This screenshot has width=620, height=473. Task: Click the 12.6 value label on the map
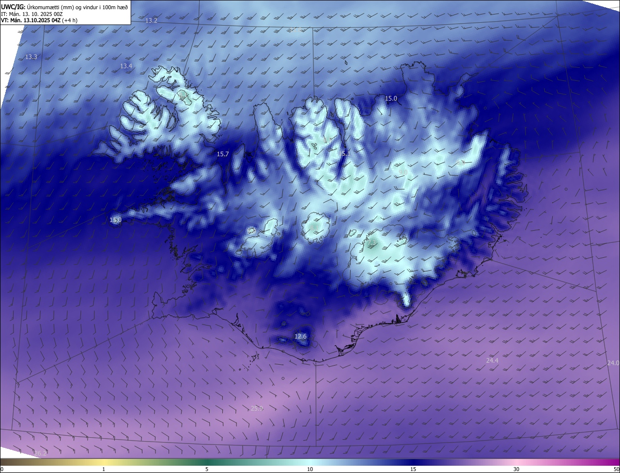click(300, 336)
